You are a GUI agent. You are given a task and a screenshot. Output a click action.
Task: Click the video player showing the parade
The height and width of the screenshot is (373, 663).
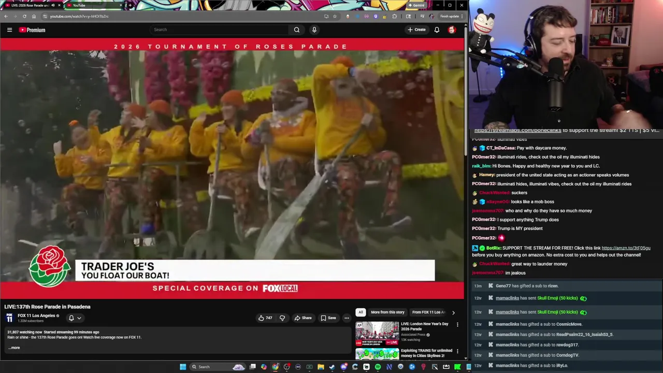232,168
